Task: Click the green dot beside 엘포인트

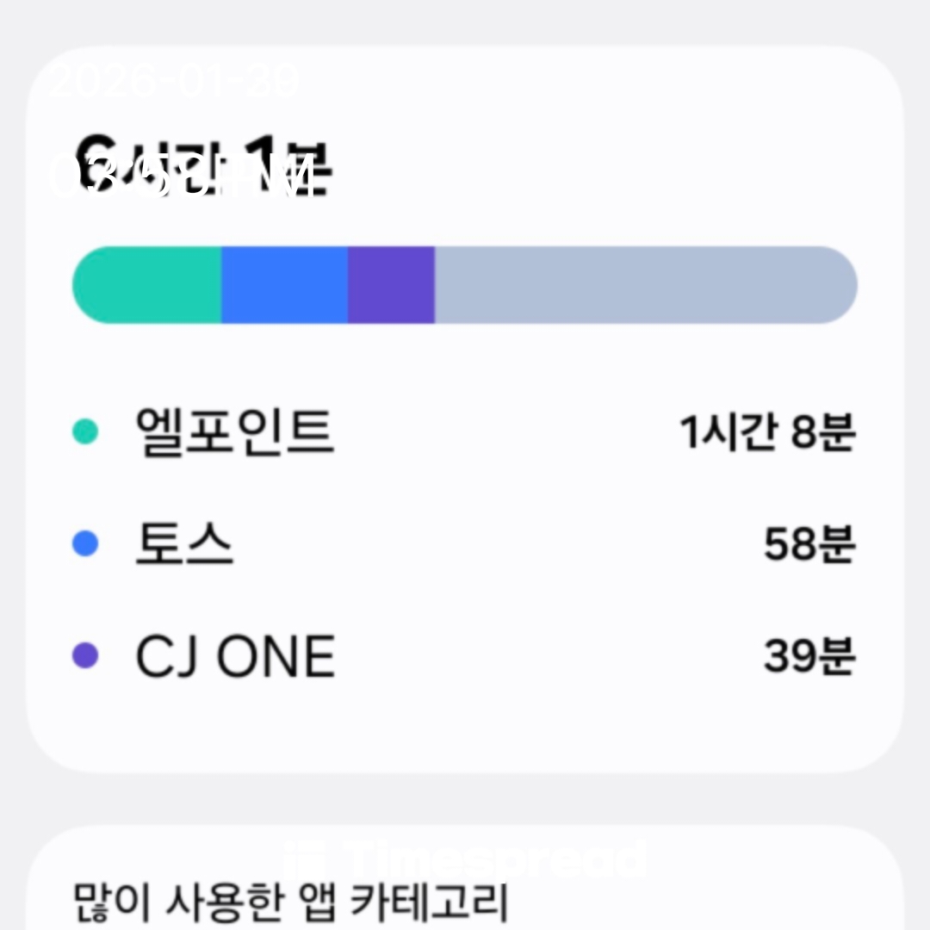Action: (x=84, y=431)
